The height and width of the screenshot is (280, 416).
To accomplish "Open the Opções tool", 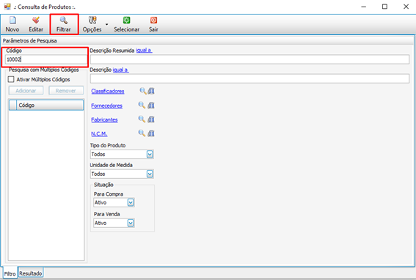I will 92,24.
